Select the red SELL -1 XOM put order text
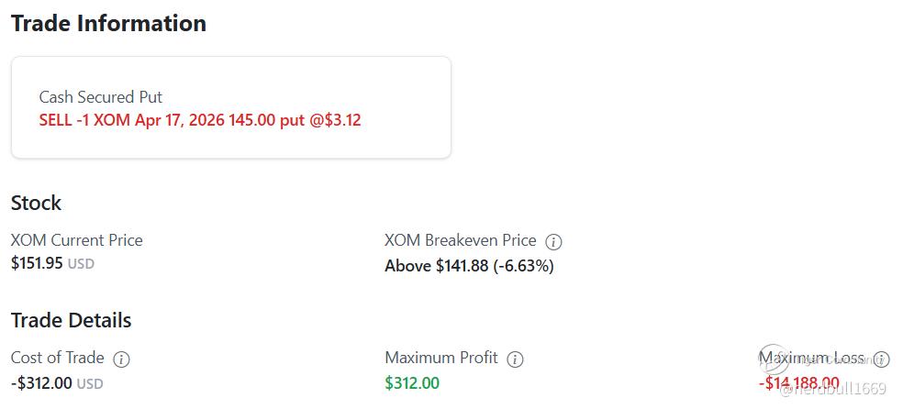 coord(200,120)
